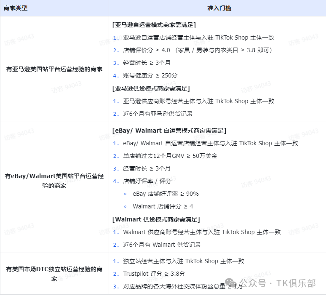Click the Walmart 供货模式商家需满足 heading
This screenshot has width=326, height=296.
(x=156, y=219)
